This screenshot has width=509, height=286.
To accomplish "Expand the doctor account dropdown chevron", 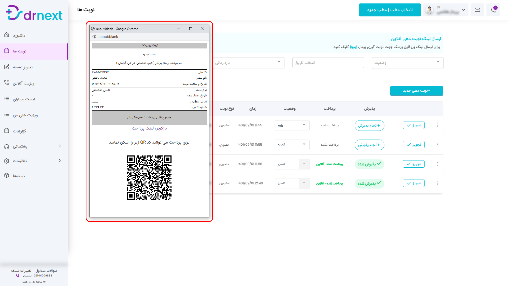I will [x=463, y=10].
